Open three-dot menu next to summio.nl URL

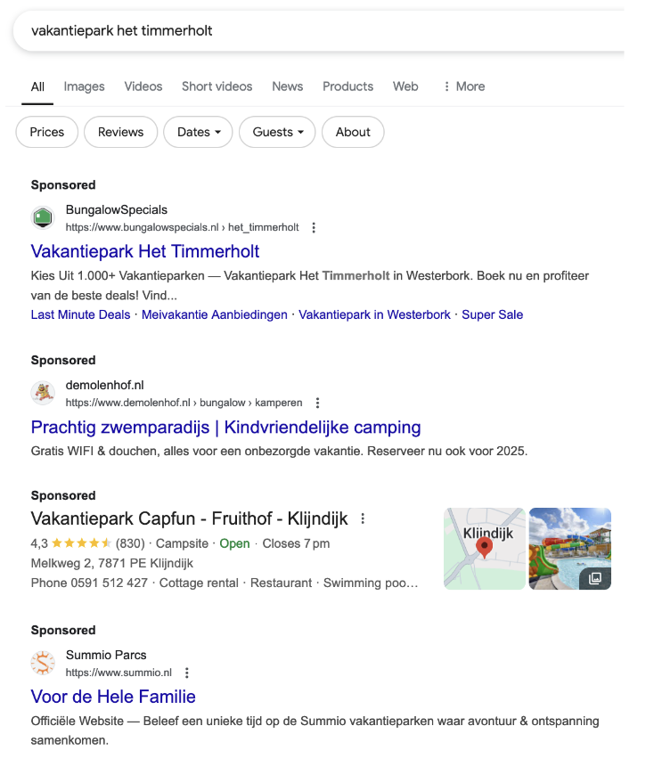point(186,673)
